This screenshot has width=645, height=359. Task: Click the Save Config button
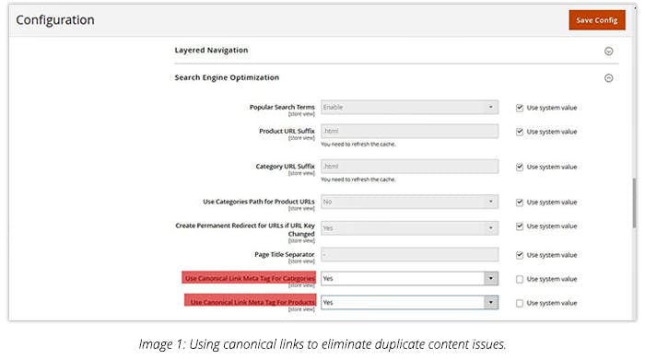point(597,20)
